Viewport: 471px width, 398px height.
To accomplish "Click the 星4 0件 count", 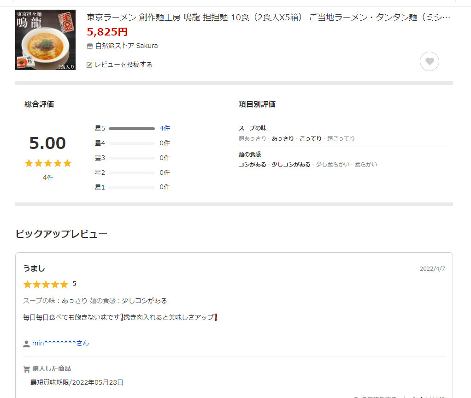I will (x=165, y=143).
